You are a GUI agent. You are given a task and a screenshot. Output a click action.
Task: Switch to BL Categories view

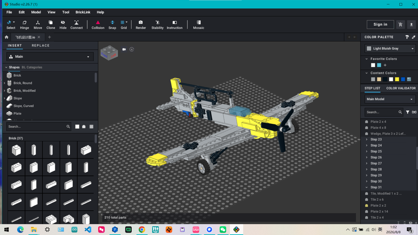click(32, 67)
